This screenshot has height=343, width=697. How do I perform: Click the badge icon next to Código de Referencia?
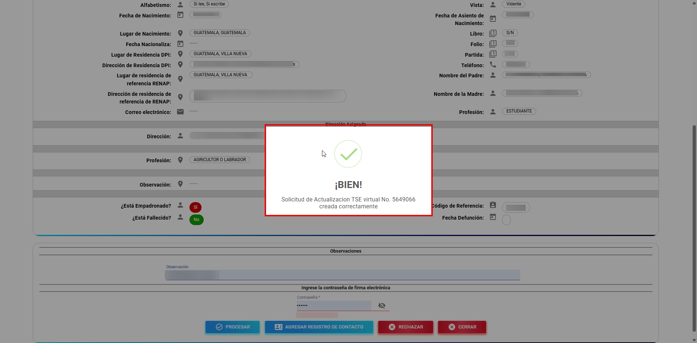coord(493,205)
